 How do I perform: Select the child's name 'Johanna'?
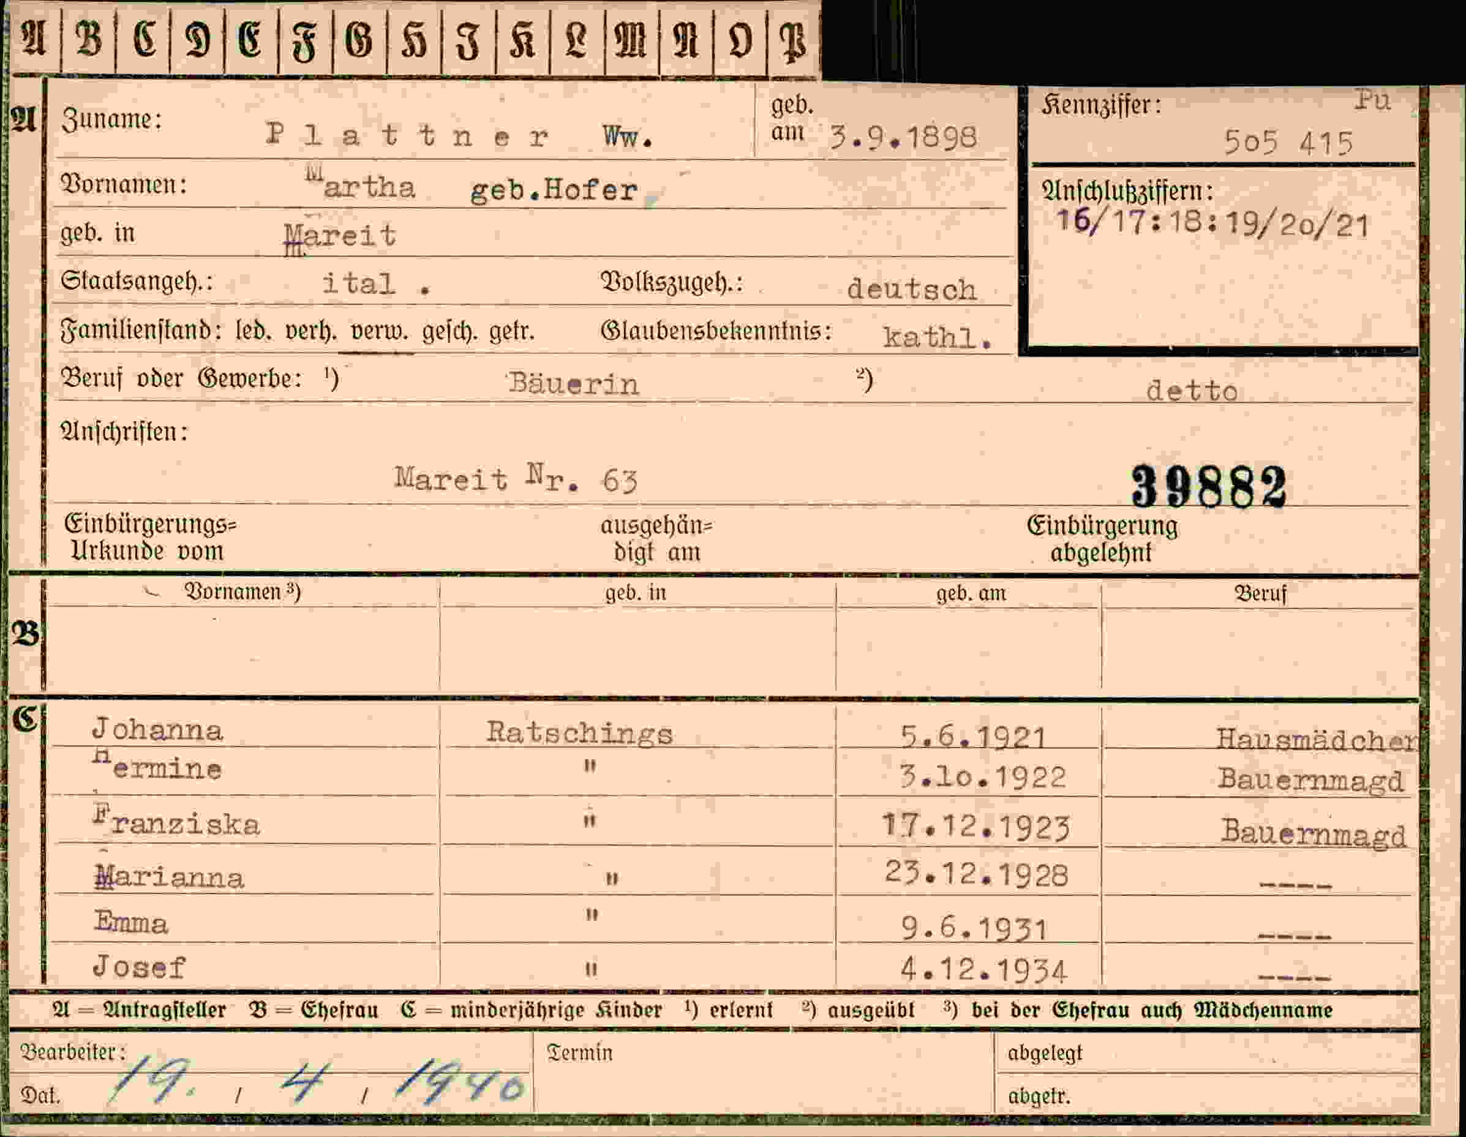click(158, 730)
